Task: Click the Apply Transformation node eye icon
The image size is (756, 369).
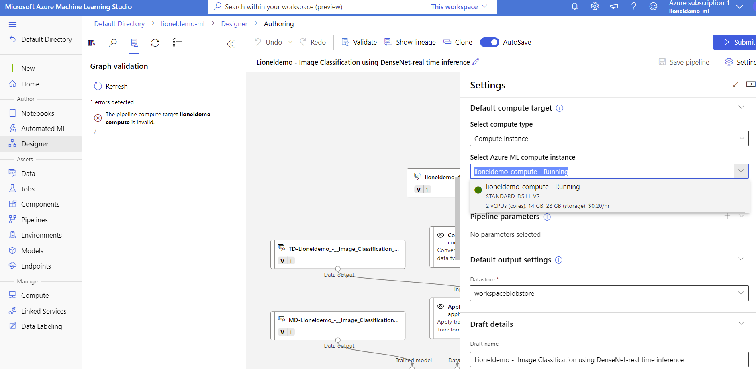Action: [441, 306]
